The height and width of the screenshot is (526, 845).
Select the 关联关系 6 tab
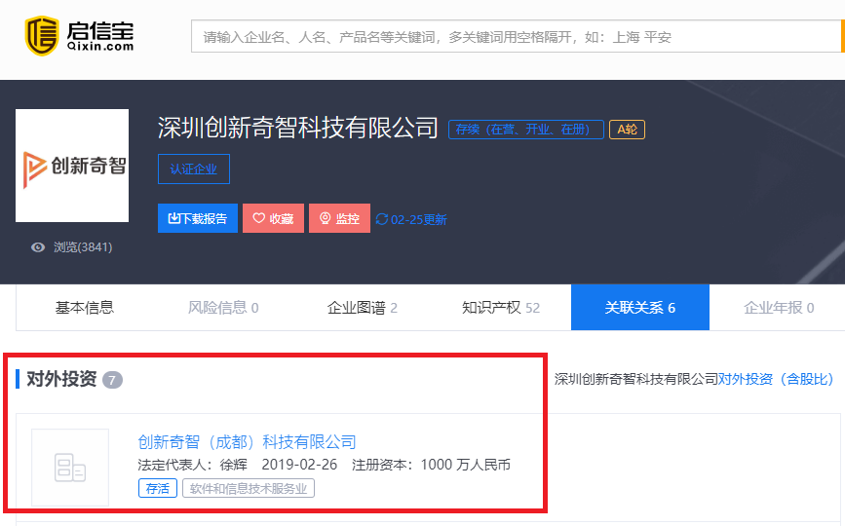pos(640,308)
